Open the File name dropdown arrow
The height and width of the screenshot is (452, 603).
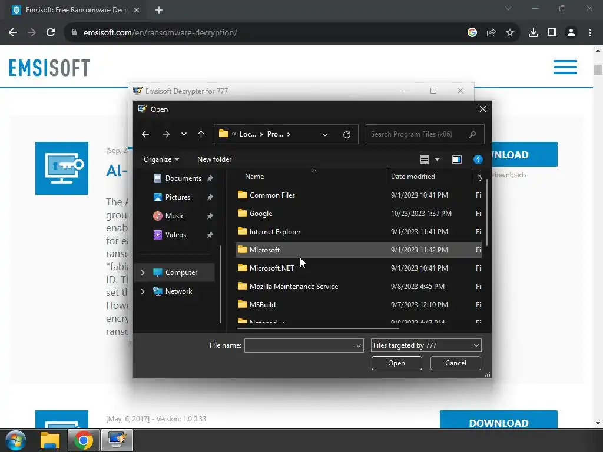[359, 345]
